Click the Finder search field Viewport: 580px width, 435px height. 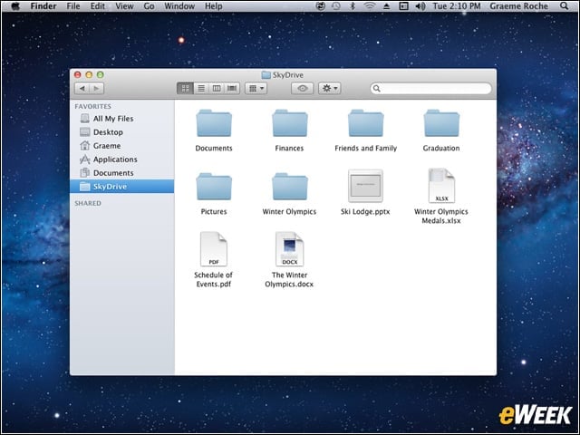click(431, 89)
